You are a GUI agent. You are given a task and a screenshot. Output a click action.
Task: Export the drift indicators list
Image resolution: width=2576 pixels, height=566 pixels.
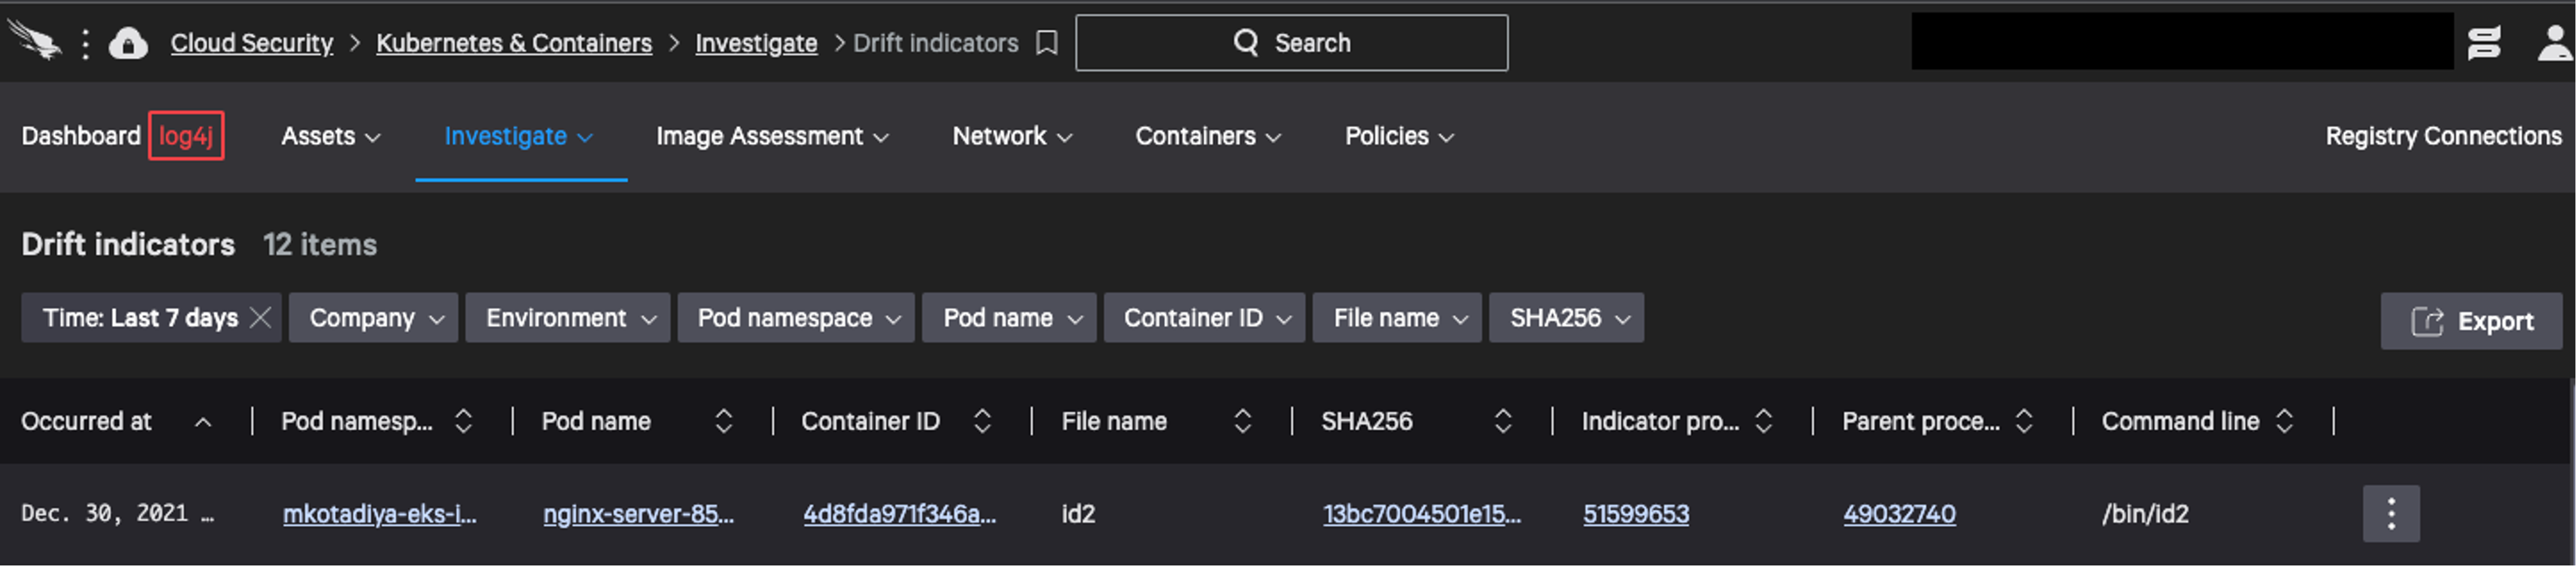(2471, 321)
